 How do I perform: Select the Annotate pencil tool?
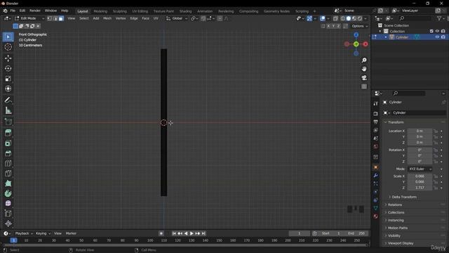8,100
